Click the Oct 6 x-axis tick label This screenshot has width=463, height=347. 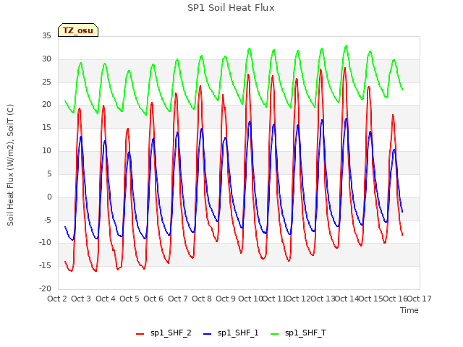(153, 299)
